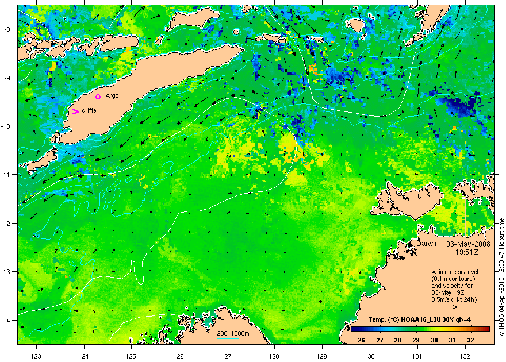Screen dimensions: 506x362
Task: Click the 29 value on color scale
Action: (x=416, y=340)
